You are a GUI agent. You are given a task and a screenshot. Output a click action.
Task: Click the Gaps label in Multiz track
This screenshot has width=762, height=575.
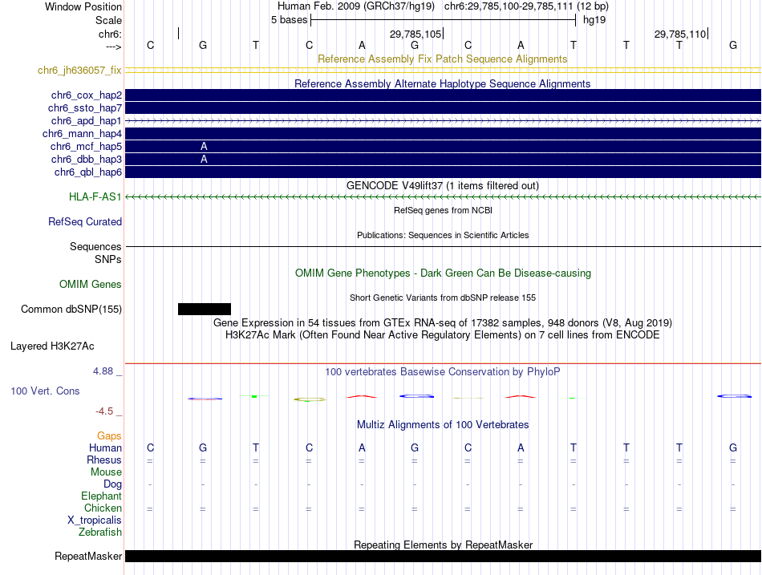(x=109, y=436)
